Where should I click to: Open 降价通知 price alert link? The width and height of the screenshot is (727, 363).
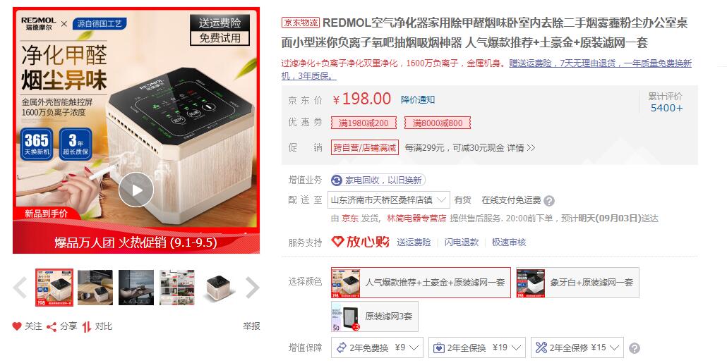pos(418,99)
